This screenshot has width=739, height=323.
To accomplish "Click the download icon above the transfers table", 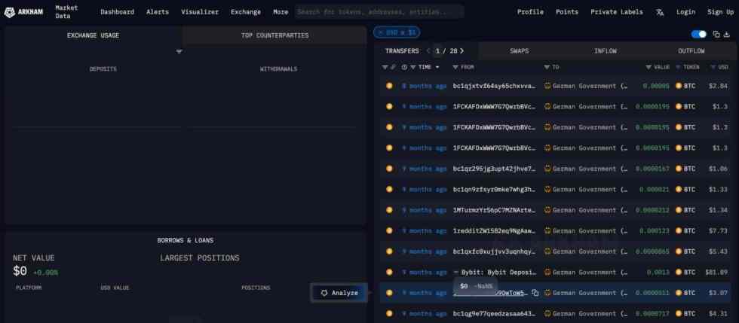I will [727, 34].
